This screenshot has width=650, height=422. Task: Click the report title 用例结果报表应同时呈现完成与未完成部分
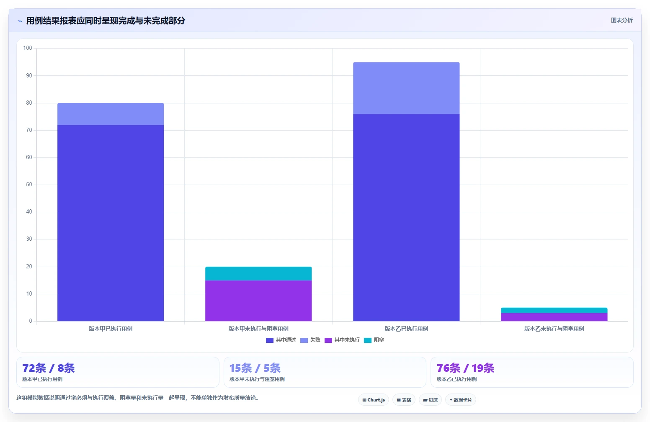click(106, 21)
